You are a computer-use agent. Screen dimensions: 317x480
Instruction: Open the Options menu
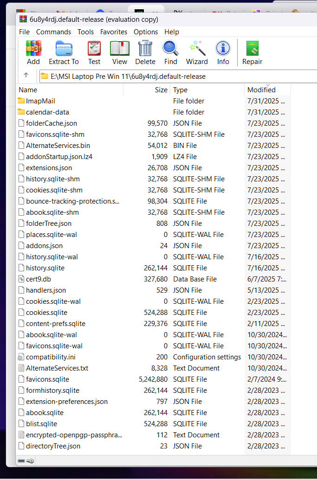point(145,32)
